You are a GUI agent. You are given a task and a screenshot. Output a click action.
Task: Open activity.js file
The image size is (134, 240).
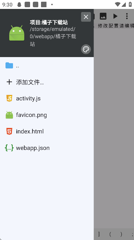tap(47, 98)
